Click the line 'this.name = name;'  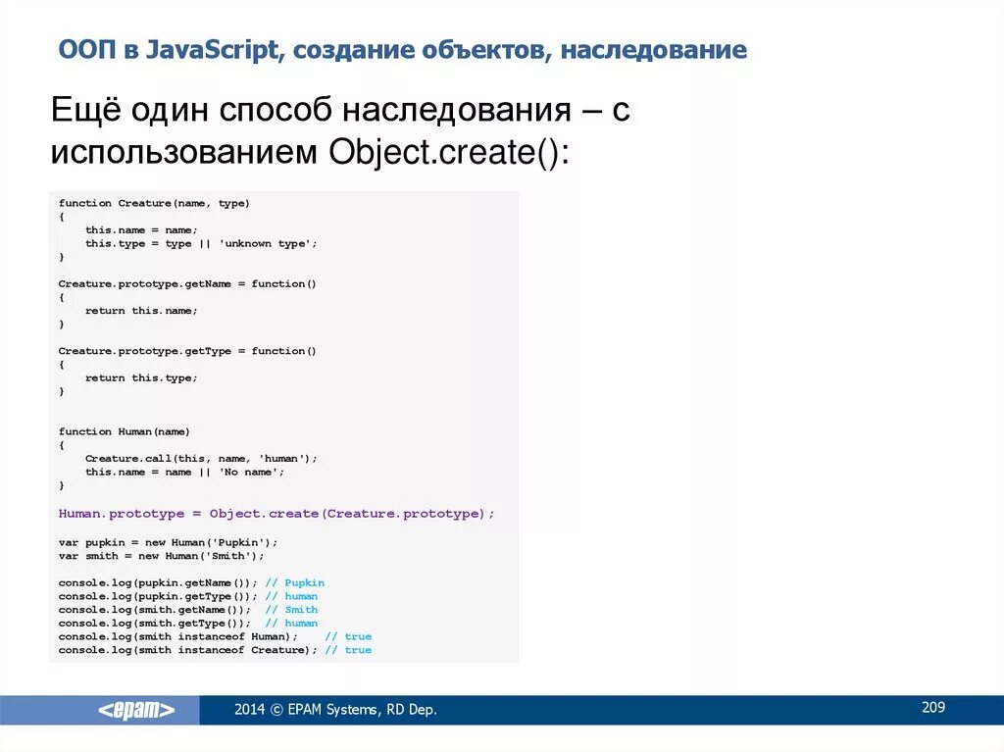click(x=141, y=230)
